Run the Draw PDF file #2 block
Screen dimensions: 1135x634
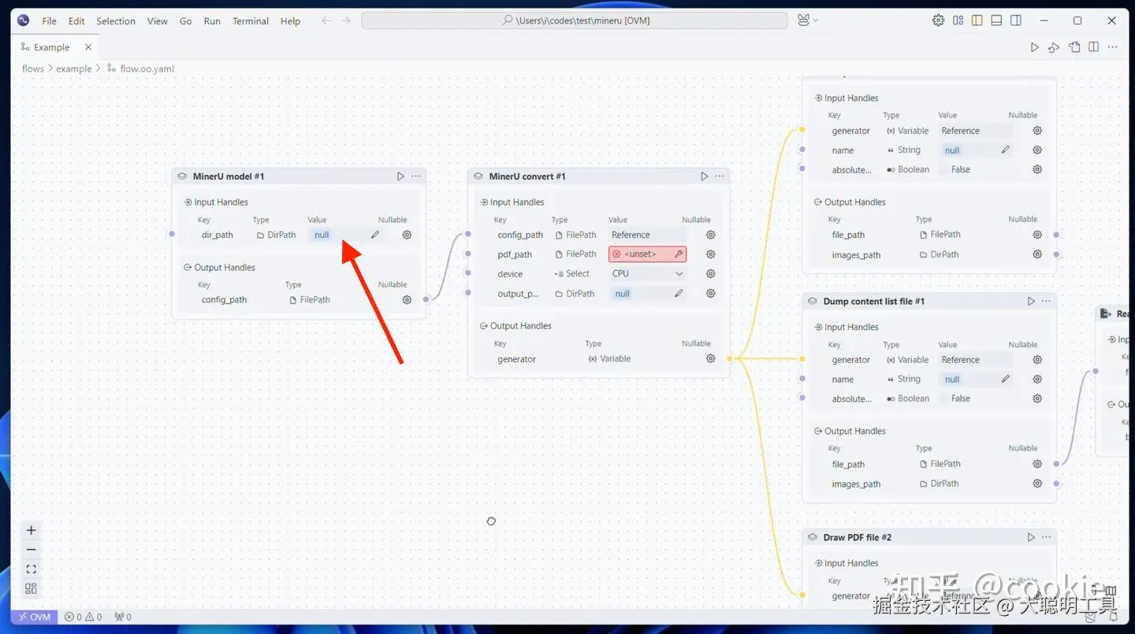[x=1031, y=537]
